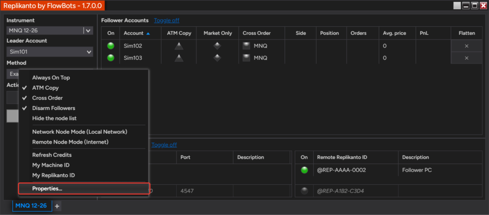This screenshot has height=215, width=489.
Task: Open Properties... from the context menu
Action: (x=84, y=188)
